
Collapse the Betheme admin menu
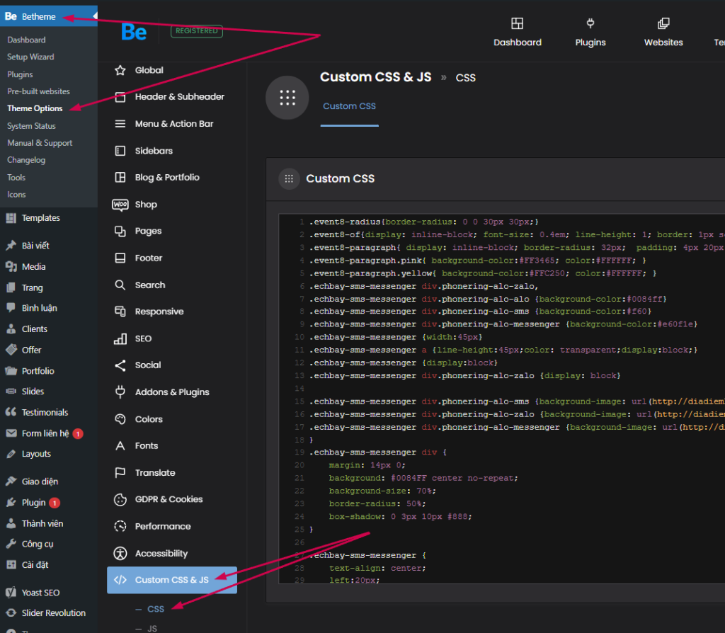point(49,16)
